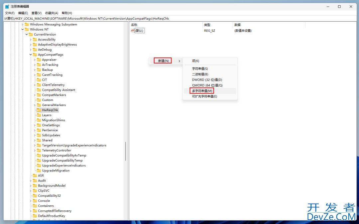Select the AeDebug key
Viewport: 359px width, 224px height.
click(45, 50)
